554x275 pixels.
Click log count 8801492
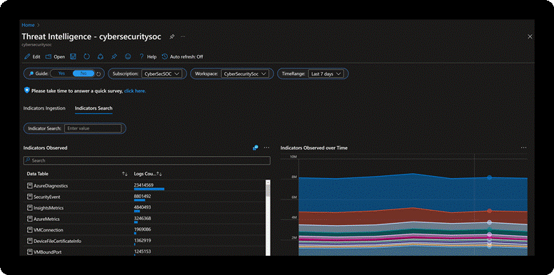[x=142, y=196]
